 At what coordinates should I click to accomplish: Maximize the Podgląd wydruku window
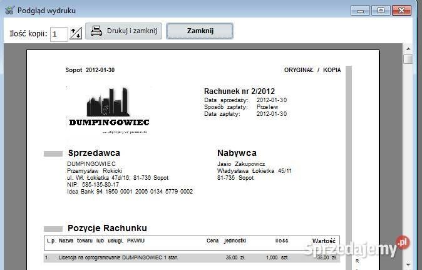pos(381,11)
